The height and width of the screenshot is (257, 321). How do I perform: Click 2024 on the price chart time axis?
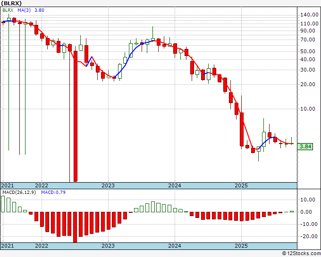[175, 185]
